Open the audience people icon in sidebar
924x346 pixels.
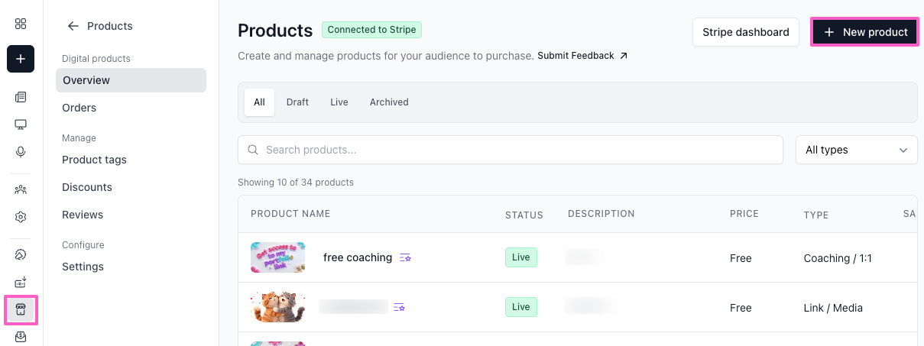point(21,189)
